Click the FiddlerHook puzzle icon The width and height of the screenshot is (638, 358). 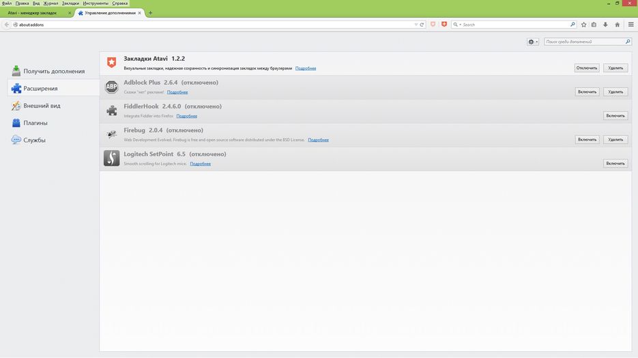click(111, 110)
